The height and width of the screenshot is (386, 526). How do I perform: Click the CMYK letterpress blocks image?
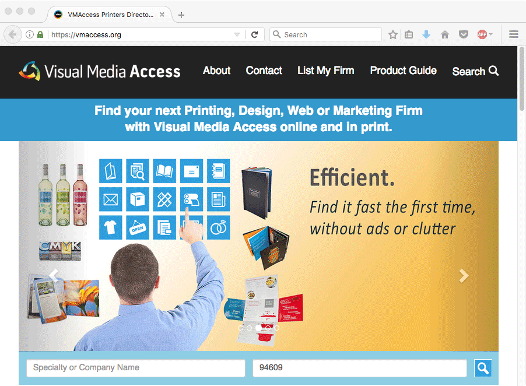(60, 251)
